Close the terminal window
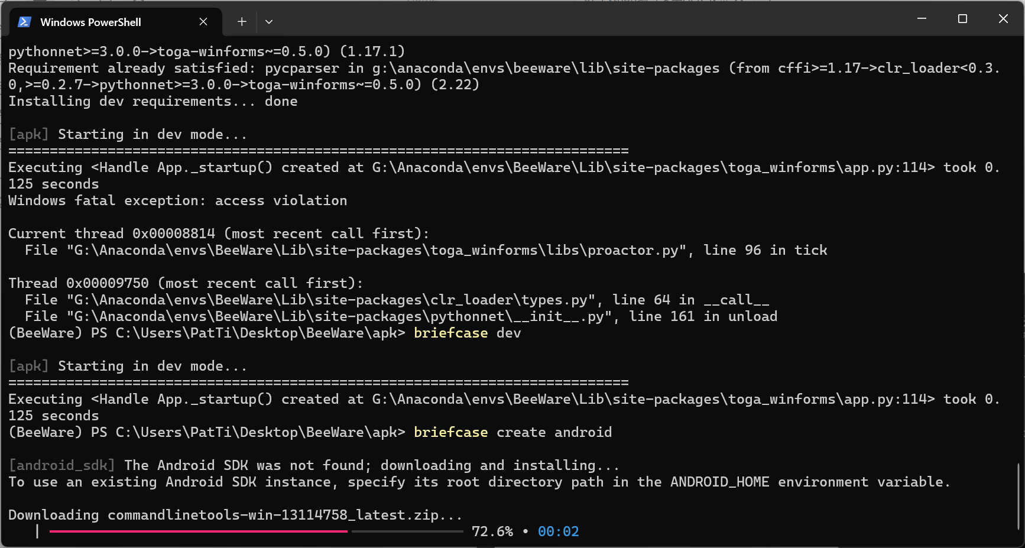This screenshot has width=1025, height=548. 1003,19
